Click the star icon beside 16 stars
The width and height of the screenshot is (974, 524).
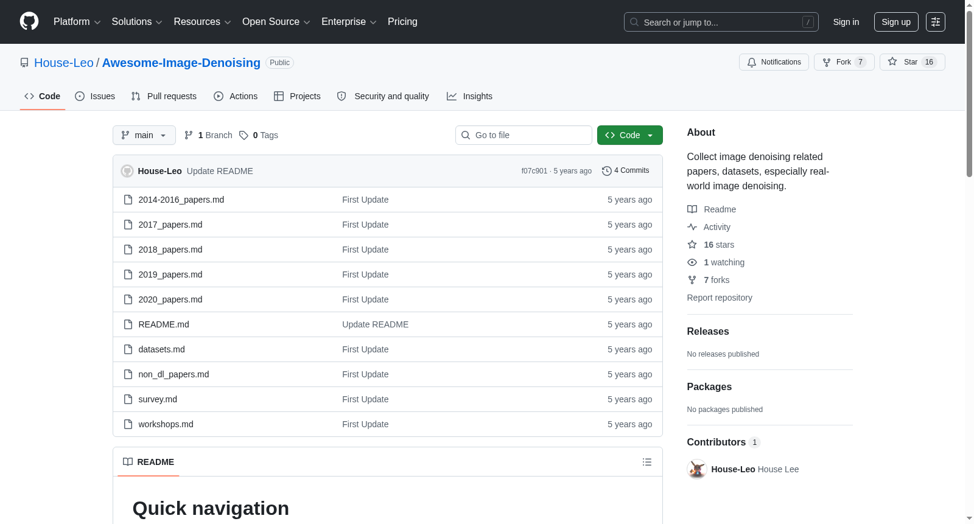tap(692, 245)
